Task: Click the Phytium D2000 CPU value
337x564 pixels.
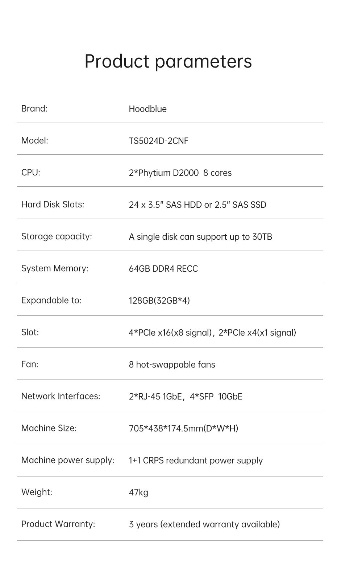Action: pyautogui.click(x=180, y=173)
